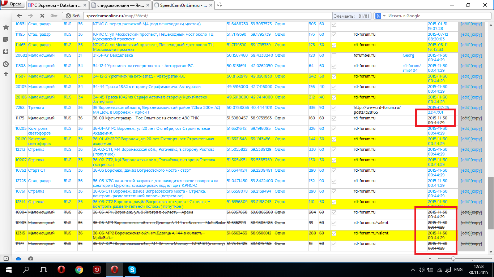Launch Google Chrome from the taskbar
Viewport: 494px width, 277px height.
(79, 269)
